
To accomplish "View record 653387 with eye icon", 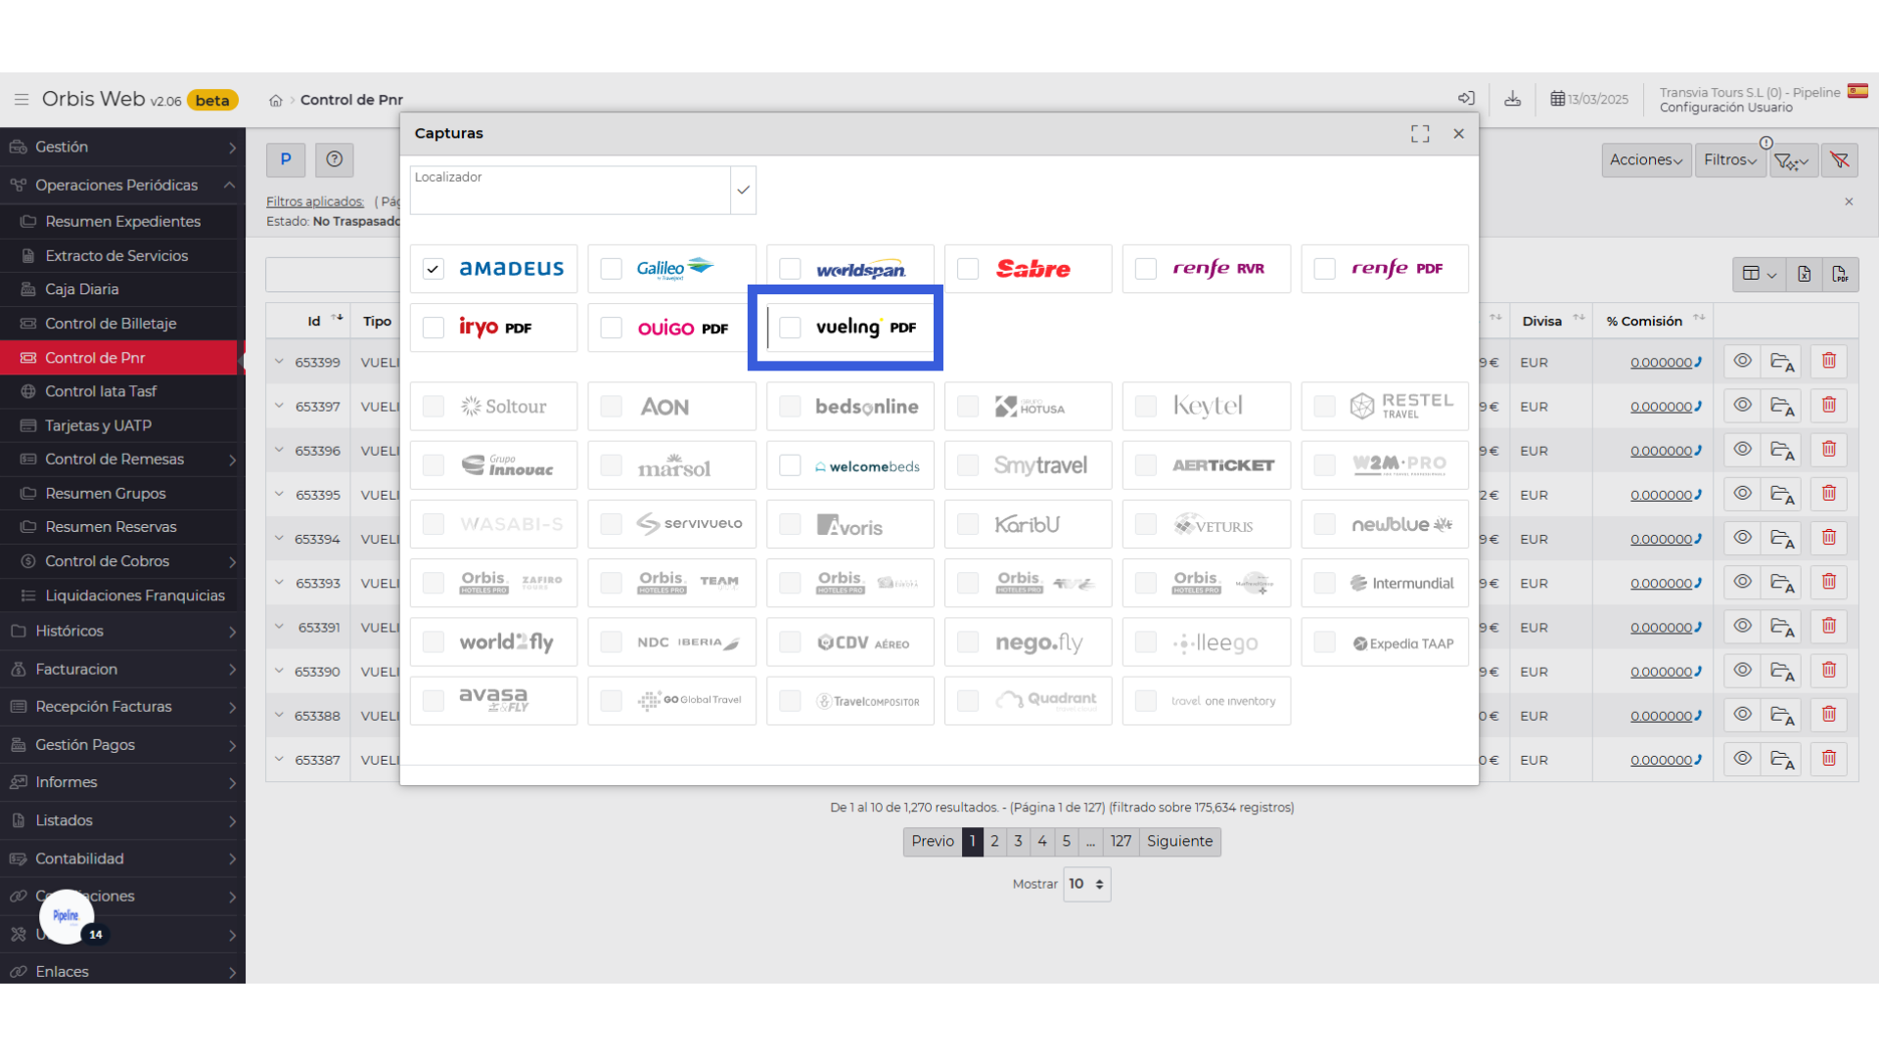I will coord(1742,759).
